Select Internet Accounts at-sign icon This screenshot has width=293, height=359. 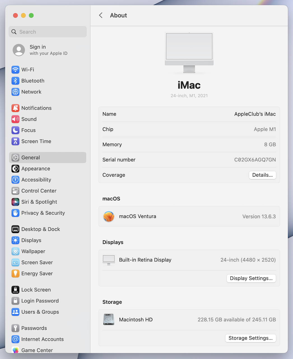[15, 339]
